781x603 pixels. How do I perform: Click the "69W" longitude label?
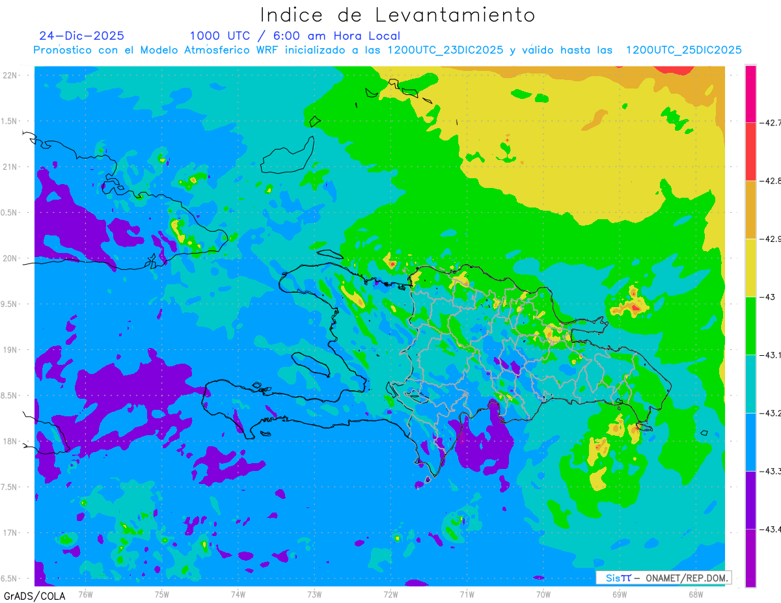[619, 594]
